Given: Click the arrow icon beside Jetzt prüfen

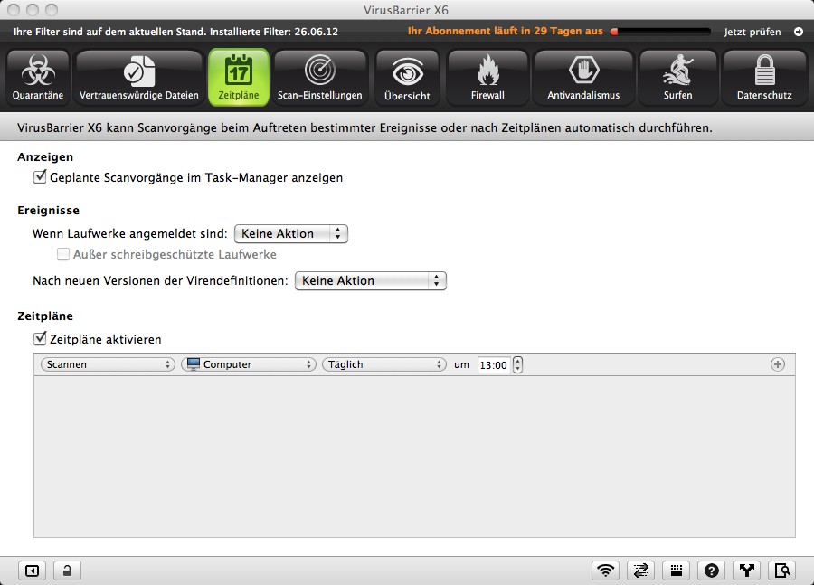Looking at the screenshot, I should pyautogui.click(x=799, y=32).
